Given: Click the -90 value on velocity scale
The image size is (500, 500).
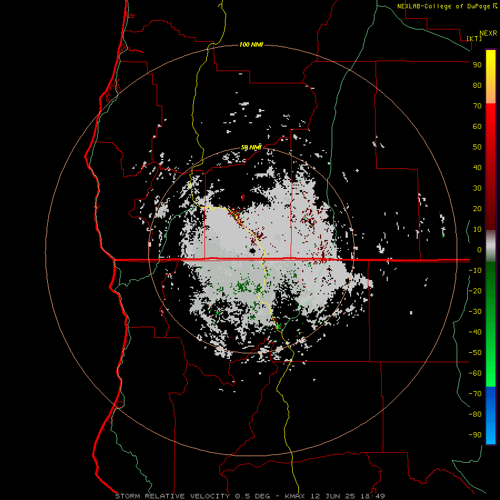Looking at the screenshot, I should coord(475,435).
